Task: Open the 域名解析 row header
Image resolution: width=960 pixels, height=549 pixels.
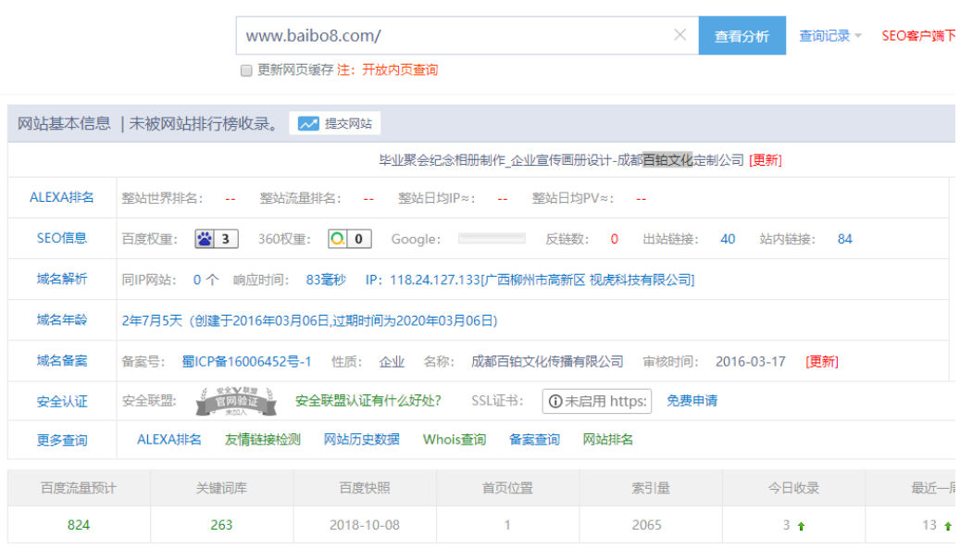Action: (62, 279)
